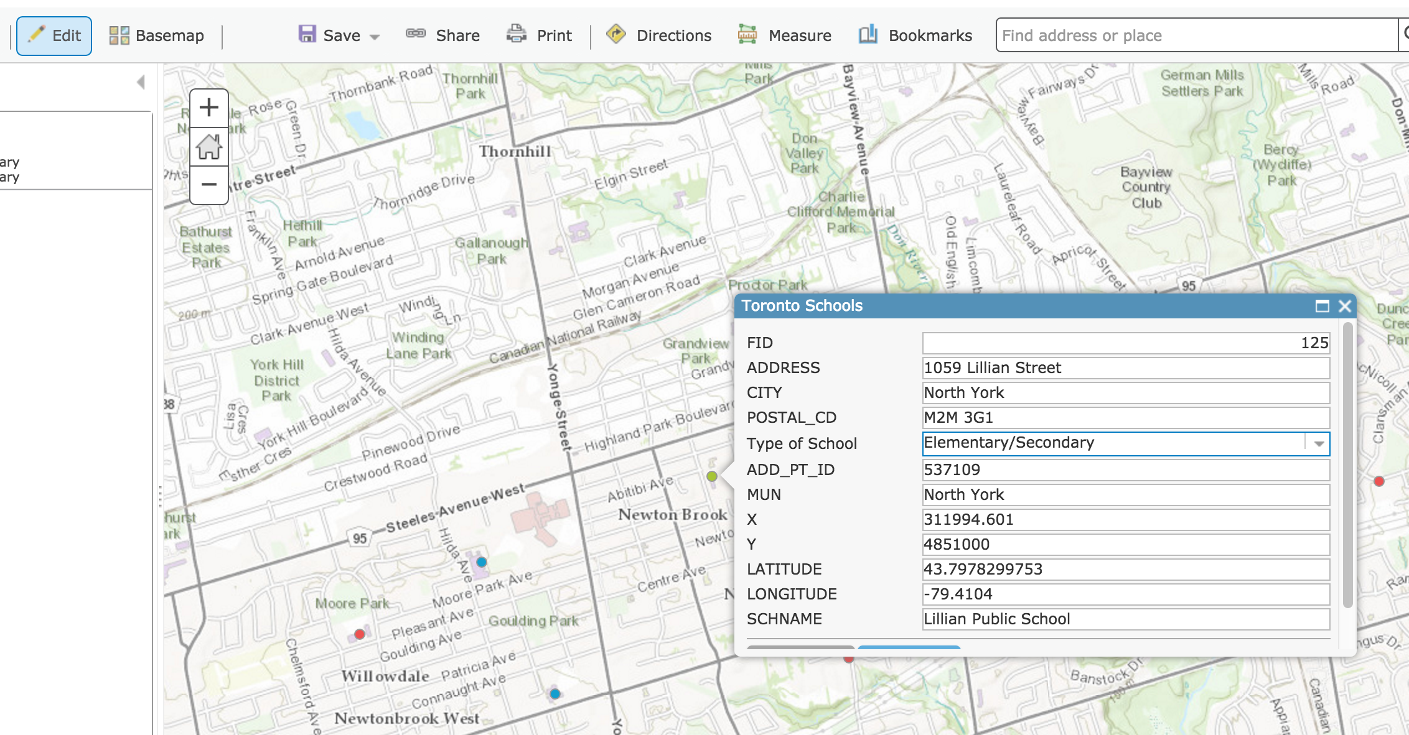The image size is (1409, 735).
Task: Return to default extent with home icon
Action: point(209,147)
